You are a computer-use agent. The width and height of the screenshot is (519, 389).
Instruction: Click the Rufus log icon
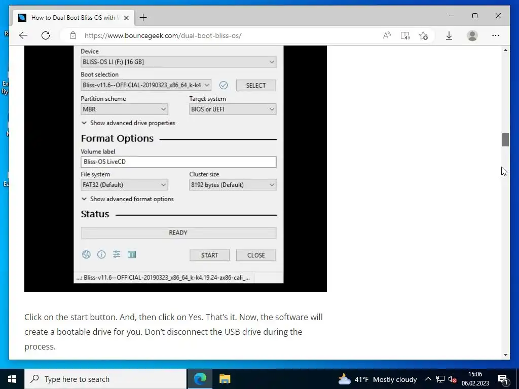point(132,254)
